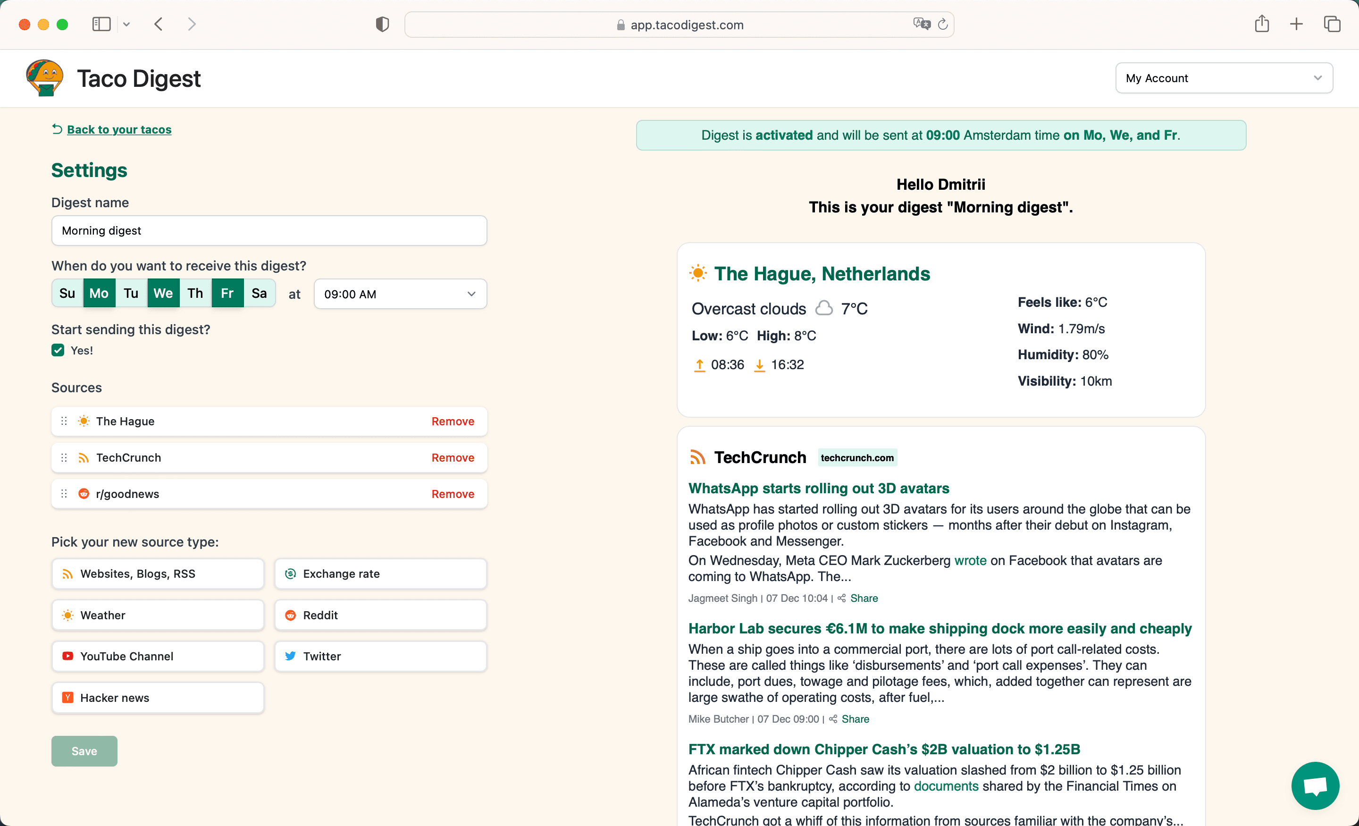
Task: Click the drag handle icon on The Hague source
Action: click(x=63, y=420)
